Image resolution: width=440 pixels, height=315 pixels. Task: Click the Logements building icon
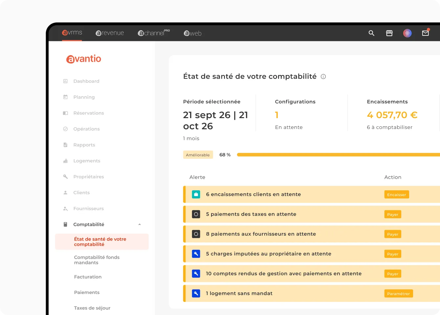pos(65,161)
